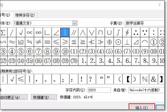Select the summation sigma symbol
This screenshot has width=167, height=112.
click(3, 32)
